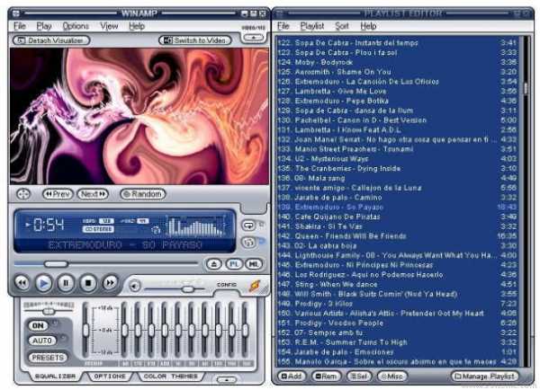Select Queen - Friends Will Be Friends
The image size is (540, 390).
(397, 236)
